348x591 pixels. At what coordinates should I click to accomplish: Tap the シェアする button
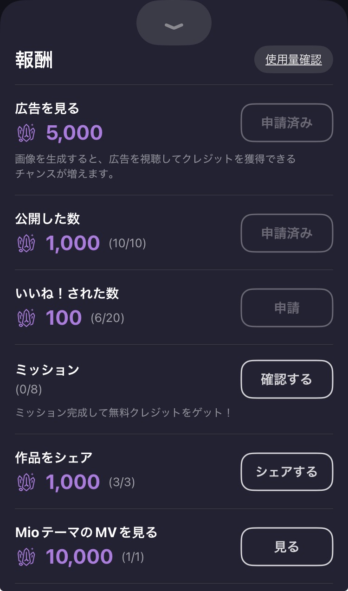coord(287,472)
